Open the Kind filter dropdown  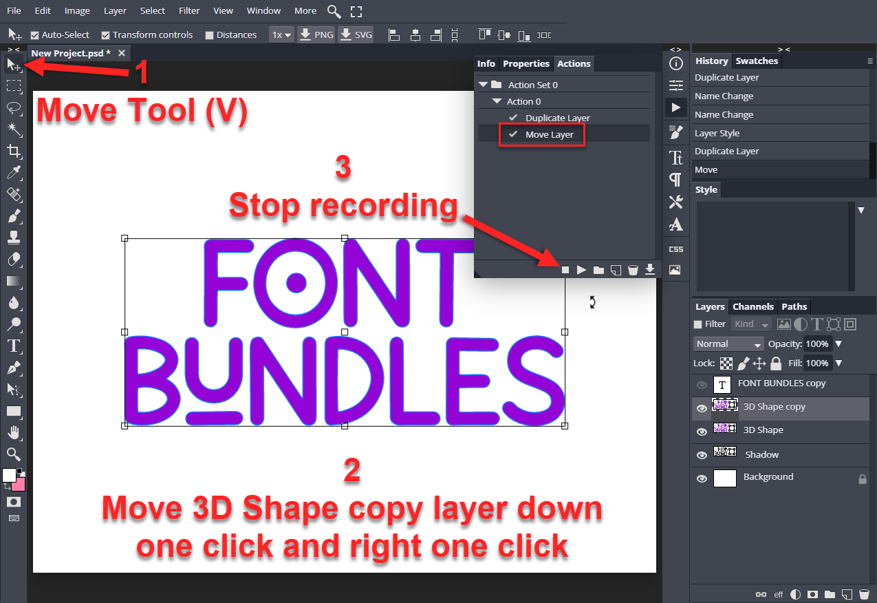pyautogui.click(x=752, y=324)
